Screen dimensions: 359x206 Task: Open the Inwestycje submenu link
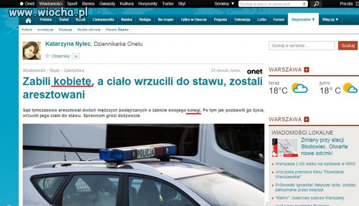tap(45, 30)
